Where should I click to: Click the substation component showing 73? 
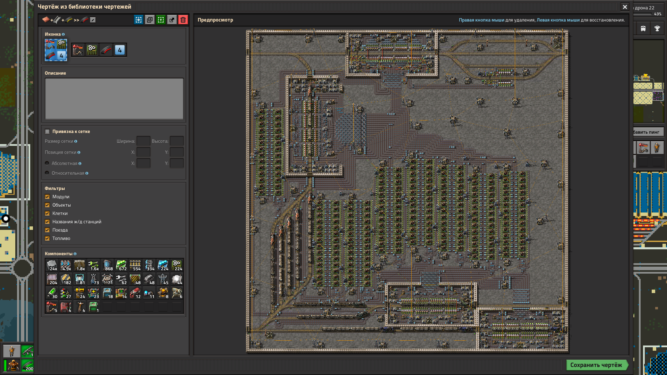(x=93, y=279)
